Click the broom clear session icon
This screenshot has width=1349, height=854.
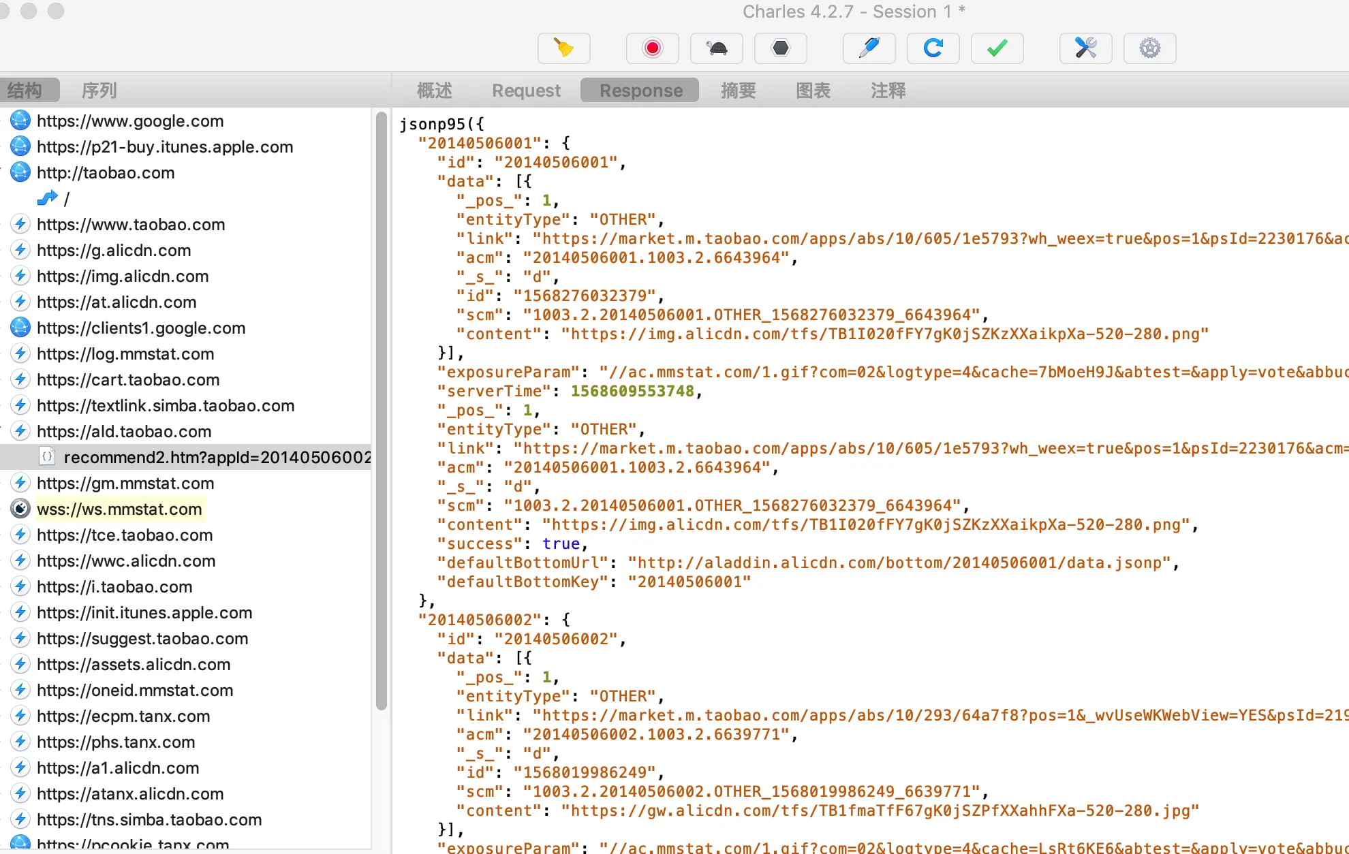click(x=563, y=48)
